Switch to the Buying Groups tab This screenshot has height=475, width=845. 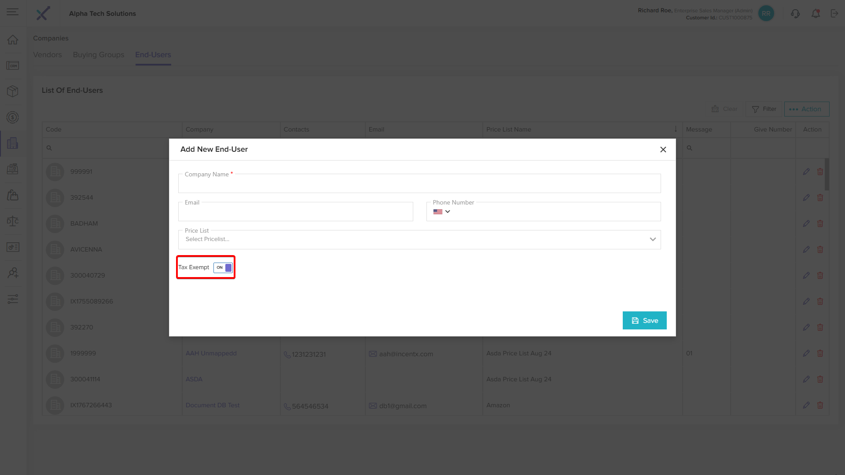(x=99, y=55)
